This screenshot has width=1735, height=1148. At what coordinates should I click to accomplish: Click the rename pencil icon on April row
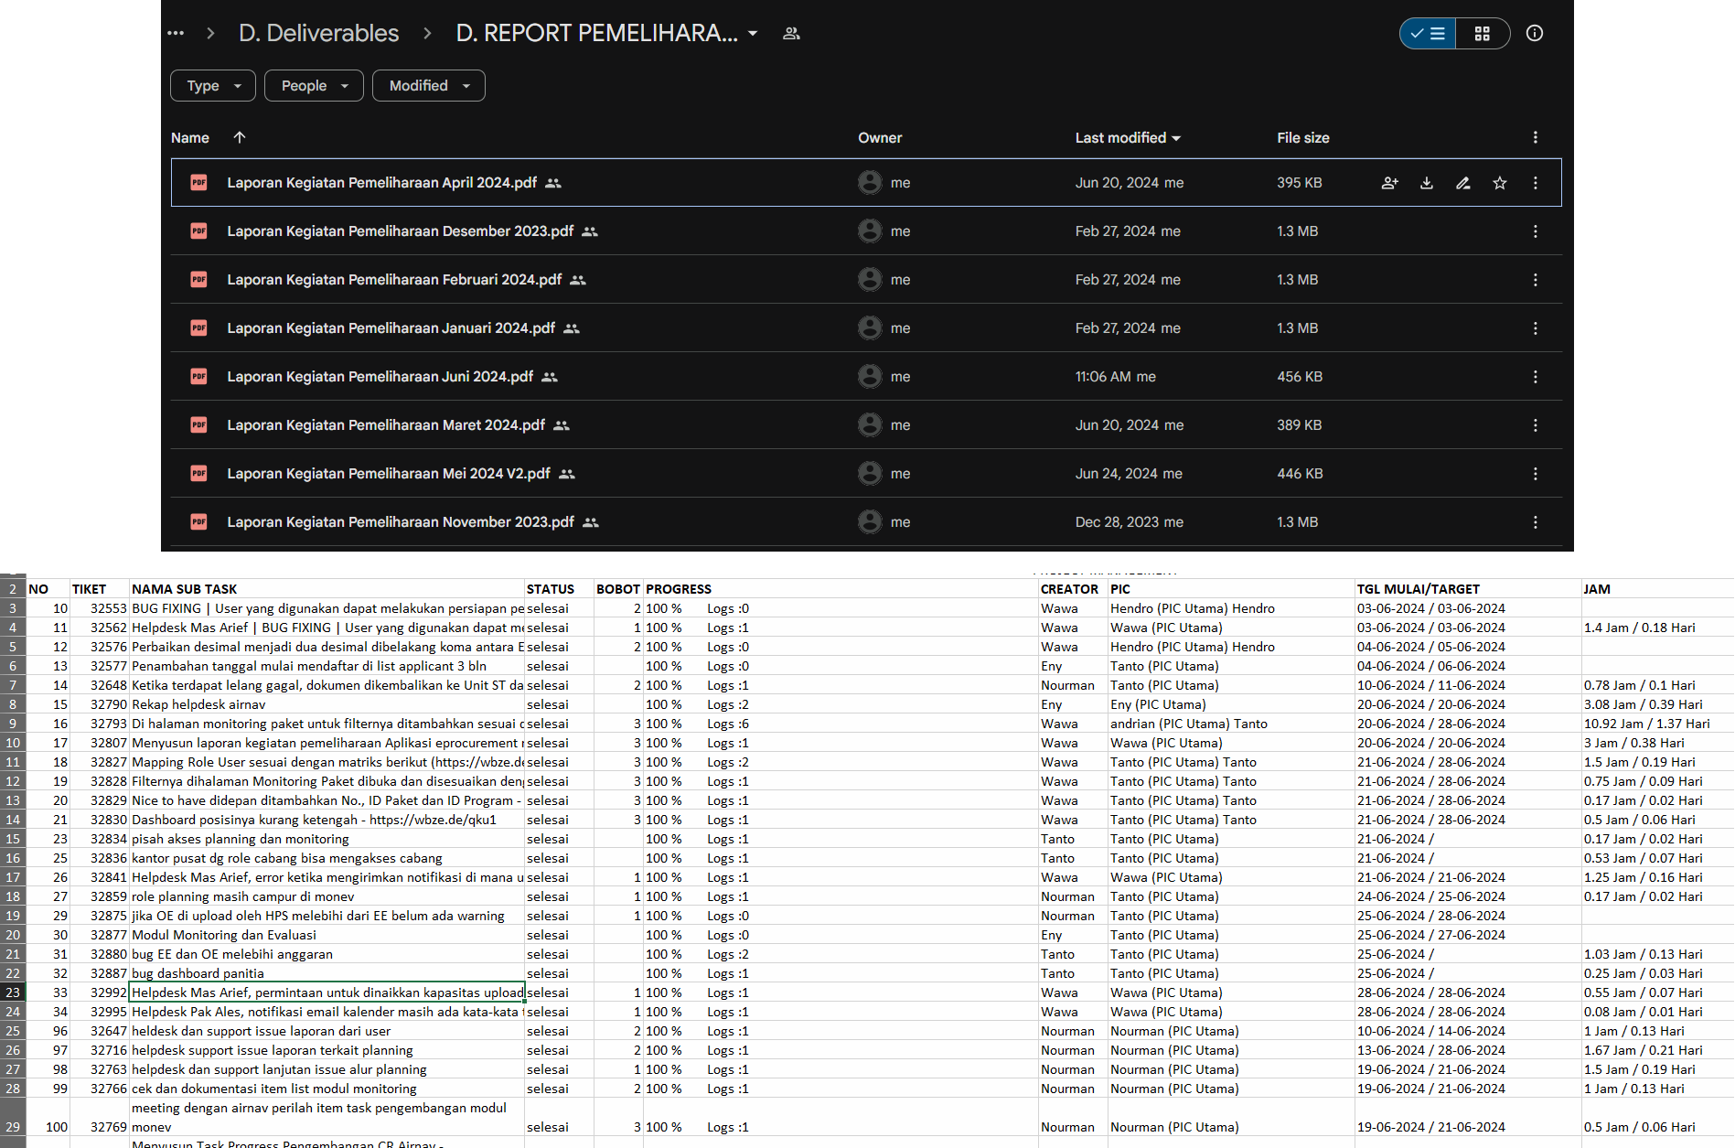tap(1462, 183)
